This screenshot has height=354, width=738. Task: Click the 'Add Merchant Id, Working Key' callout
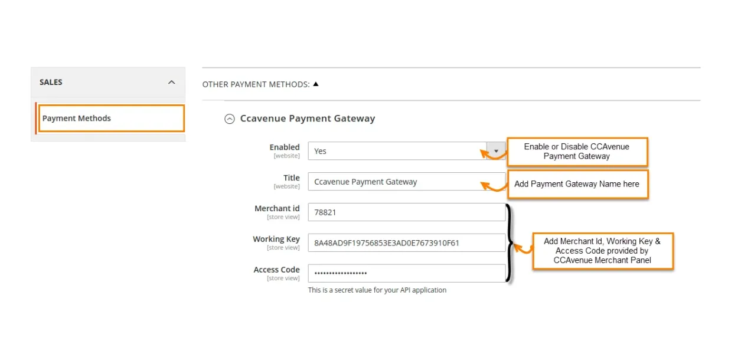(x=602, y=251)
